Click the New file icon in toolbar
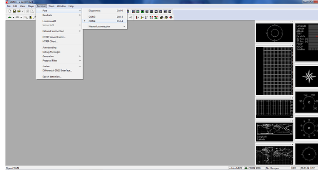This screenshot has width=318, height=170. pyautogui.click(x=10, y=11)
